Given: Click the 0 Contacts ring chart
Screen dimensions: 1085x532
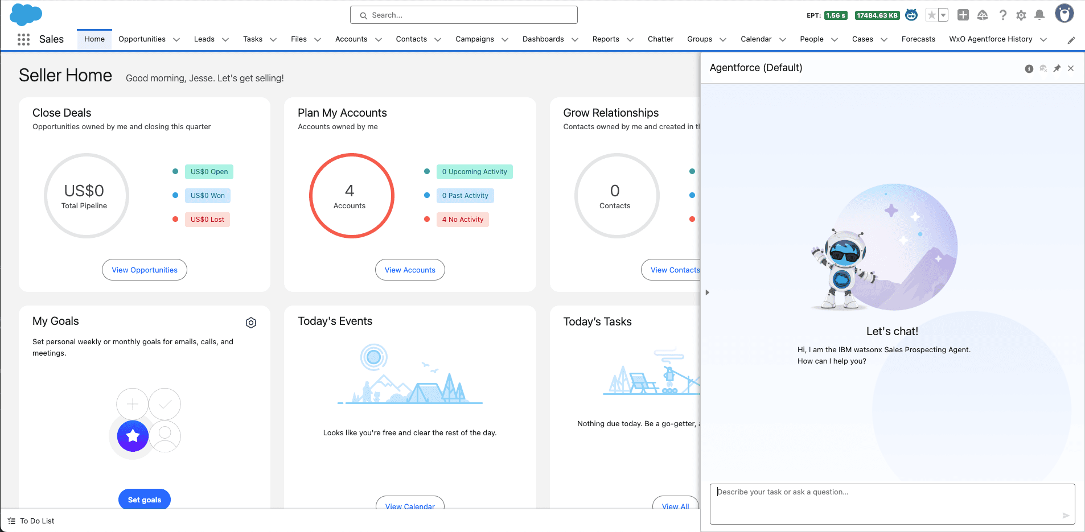Looking at the screenshot, I should point(617,196).
